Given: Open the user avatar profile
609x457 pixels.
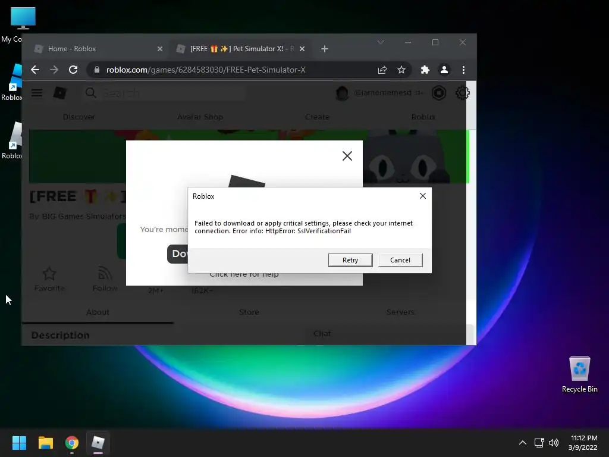Looking at the screenshot, I should click(x=342, y=93).
